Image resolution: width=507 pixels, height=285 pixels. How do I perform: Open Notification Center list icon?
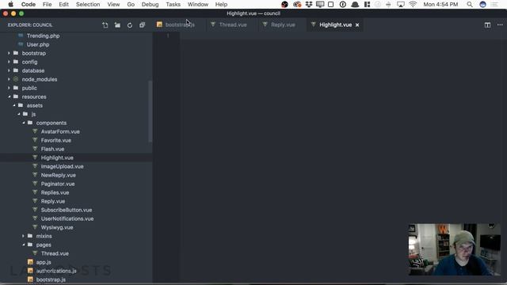tap(494, 5)
